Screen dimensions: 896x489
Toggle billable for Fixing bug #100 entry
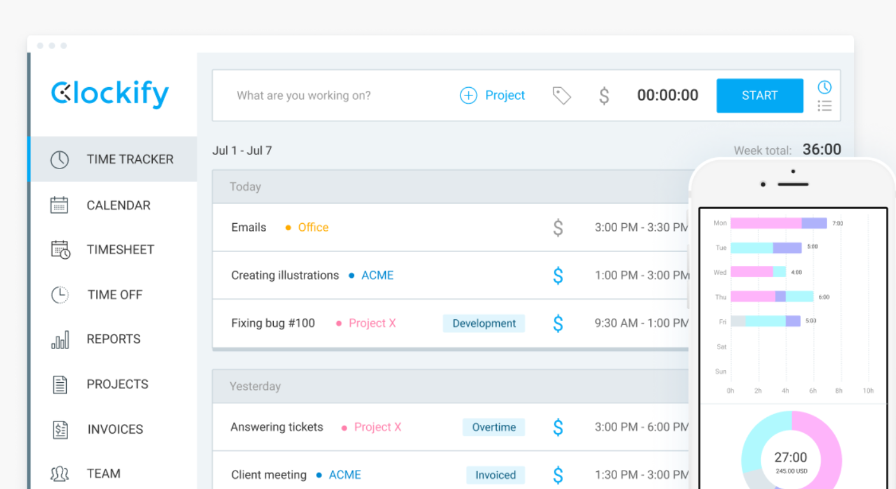pos(558,323)
